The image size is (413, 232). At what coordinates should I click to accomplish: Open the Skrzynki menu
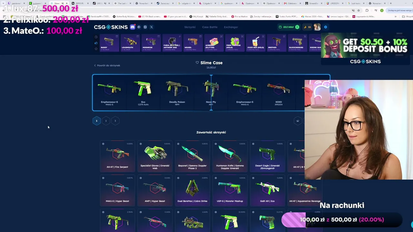click(x=190, y=27)
